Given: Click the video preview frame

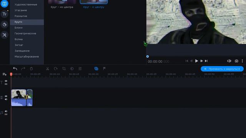Looking at the screenshot, I should [196, 22].
